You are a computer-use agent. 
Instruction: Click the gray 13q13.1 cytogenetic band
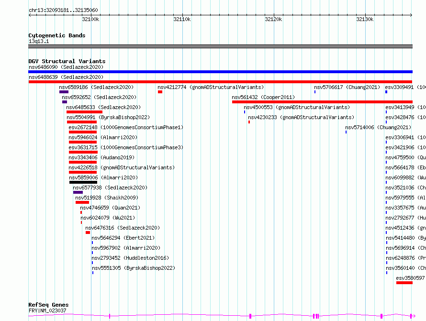(x=220, y=46)
